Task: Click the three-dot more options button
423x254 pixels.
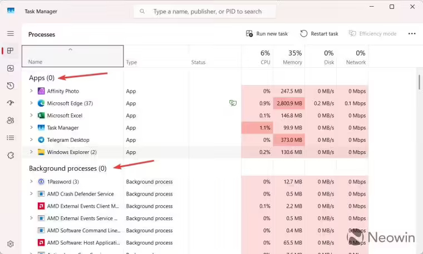Action: (x=411, y=34)
